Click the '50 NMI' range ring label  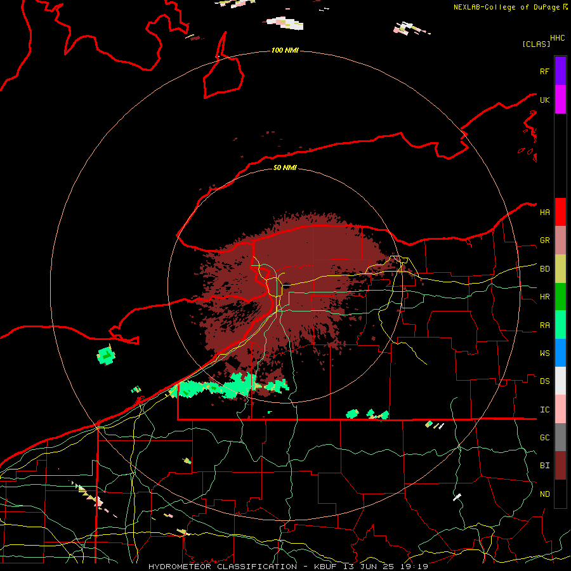[285, 167]
